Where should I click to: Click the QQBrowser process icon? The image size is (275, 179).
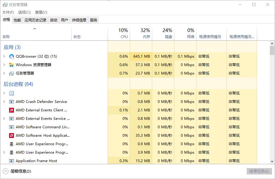12,56
